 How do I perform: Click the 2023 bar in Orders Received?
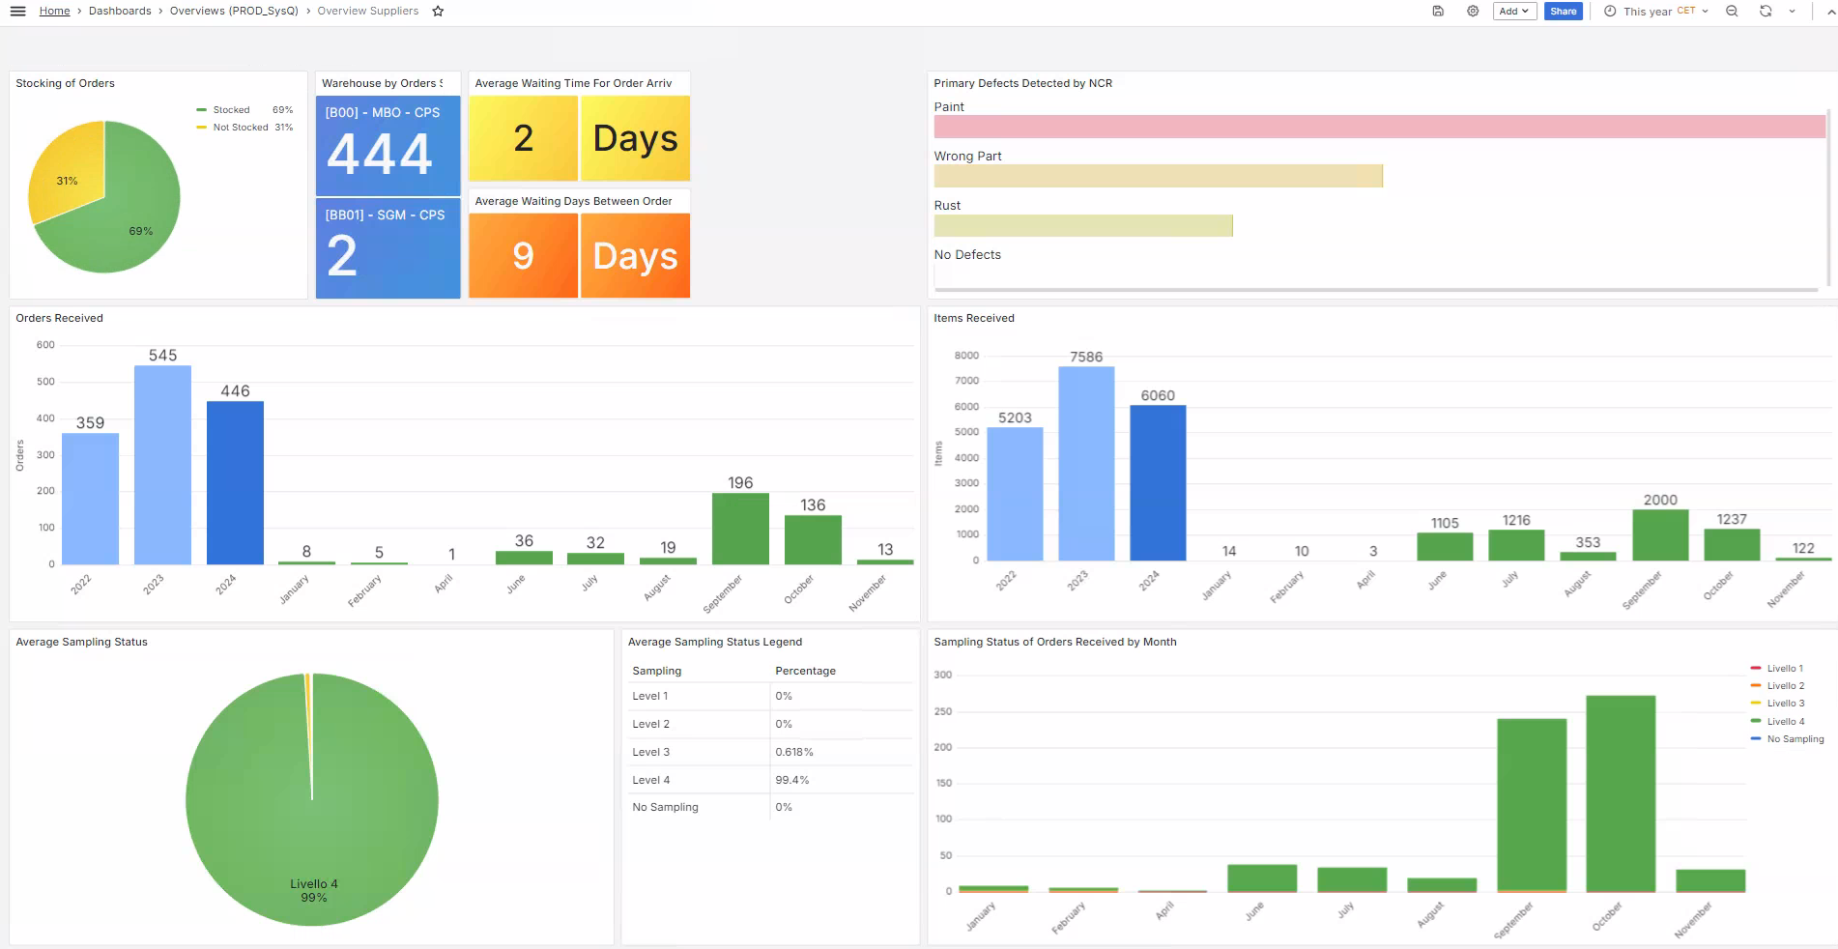tap(162, 465)
